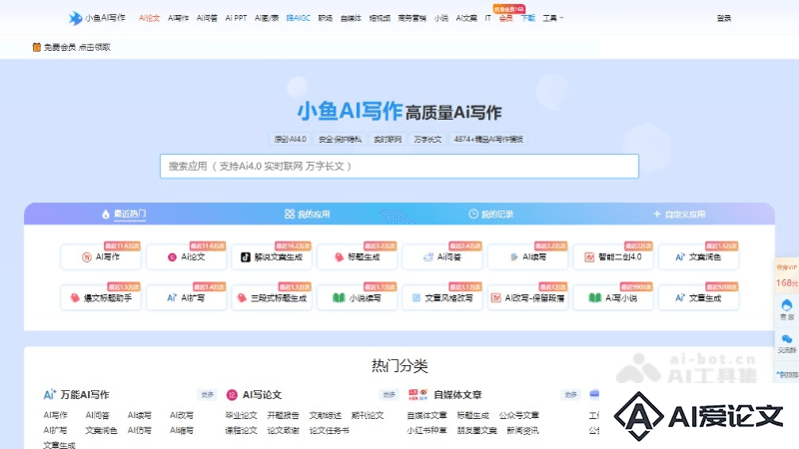799x449 pixels.
Task: Open AI论文 in the top navigation
Action: [x=149, y=18]
